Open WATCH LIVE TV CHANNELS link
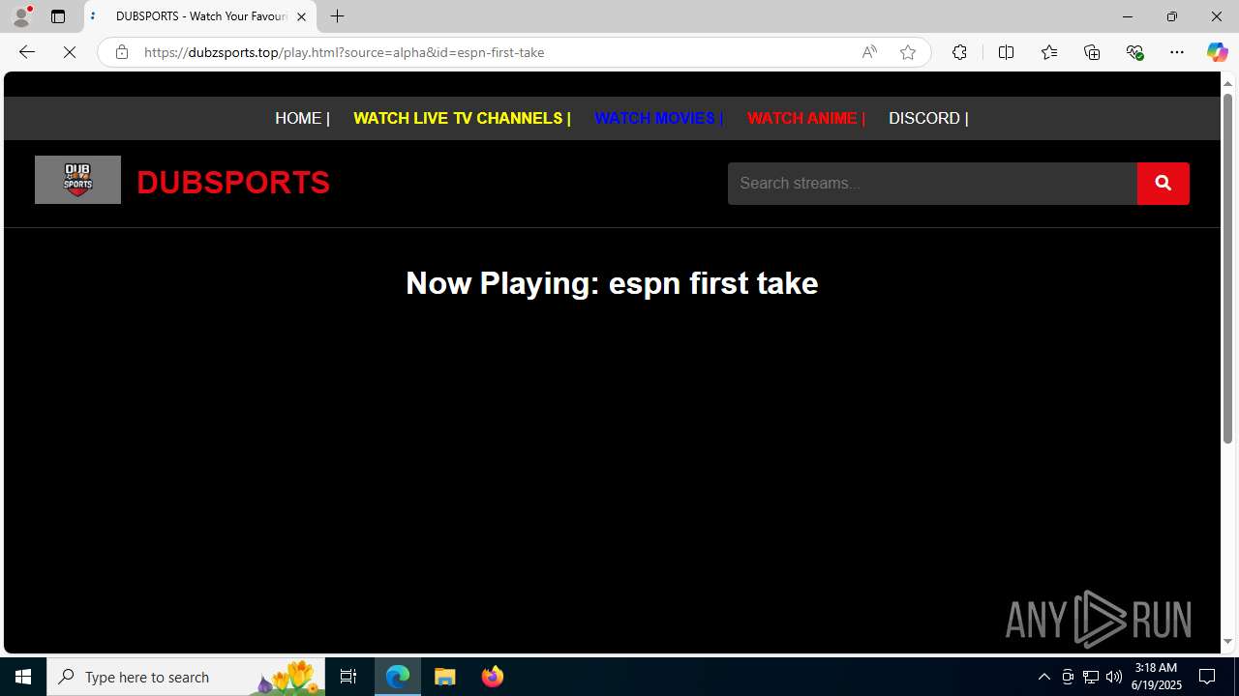The width and height of the screenshot is (1239, 696). coord(462,118)
